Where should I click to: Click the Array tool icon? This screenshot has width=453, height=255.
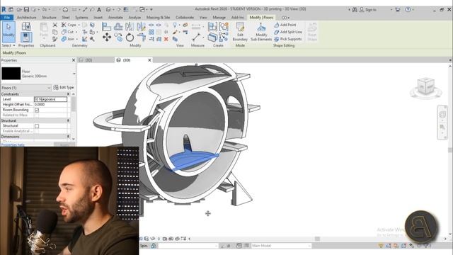[x=151, y=32]
